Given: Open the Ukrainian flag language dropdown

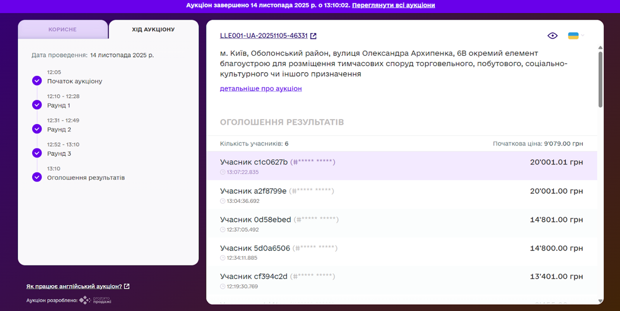Looking at the screenshot, I should [575, 36].
